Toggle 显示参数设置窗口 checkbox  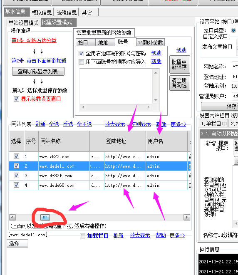[x=16, y=99]
